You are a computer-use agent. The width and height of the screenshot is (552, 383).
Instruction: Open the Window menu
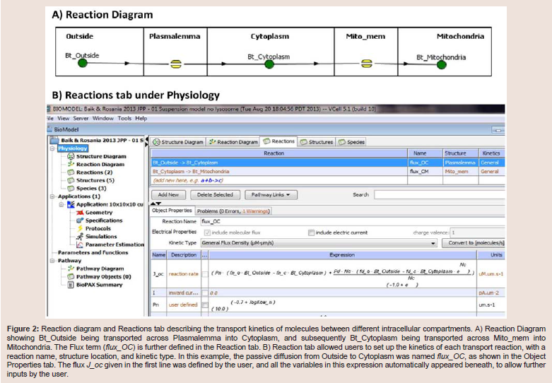(102, 118)
